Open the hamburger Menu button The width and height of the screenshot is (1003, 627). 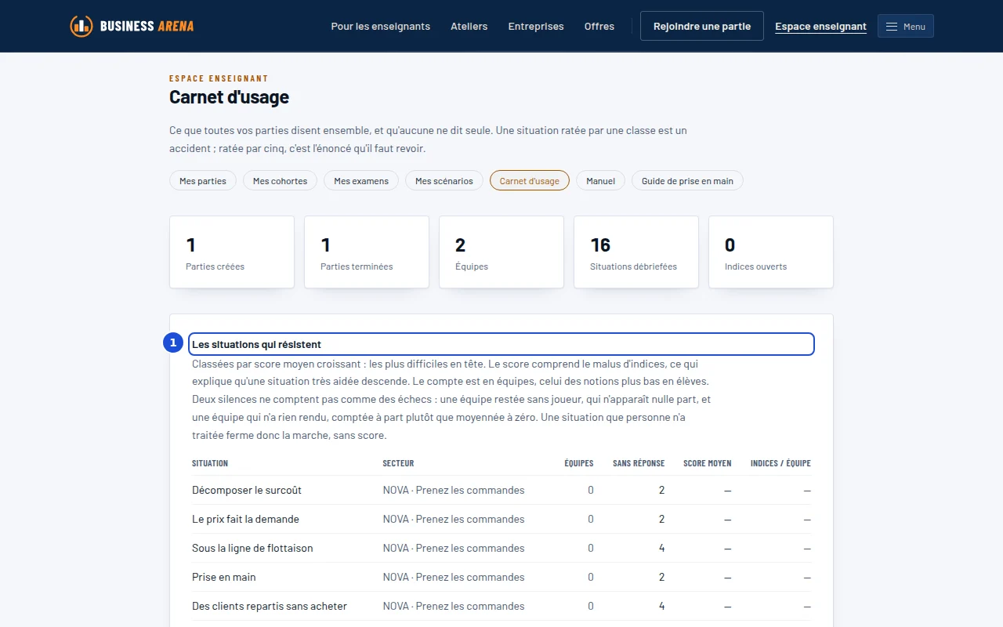(906, 26)
